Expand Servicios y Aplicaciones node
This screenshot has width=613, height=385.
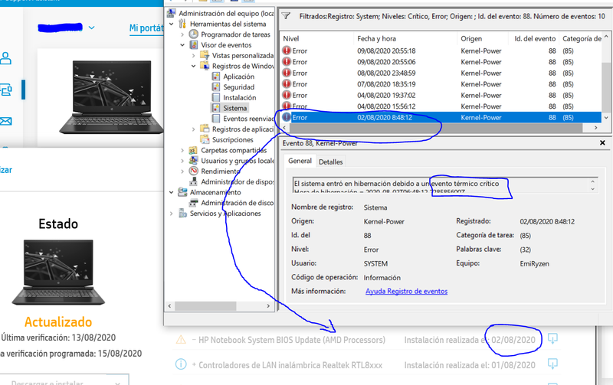[x=171, y=214]
